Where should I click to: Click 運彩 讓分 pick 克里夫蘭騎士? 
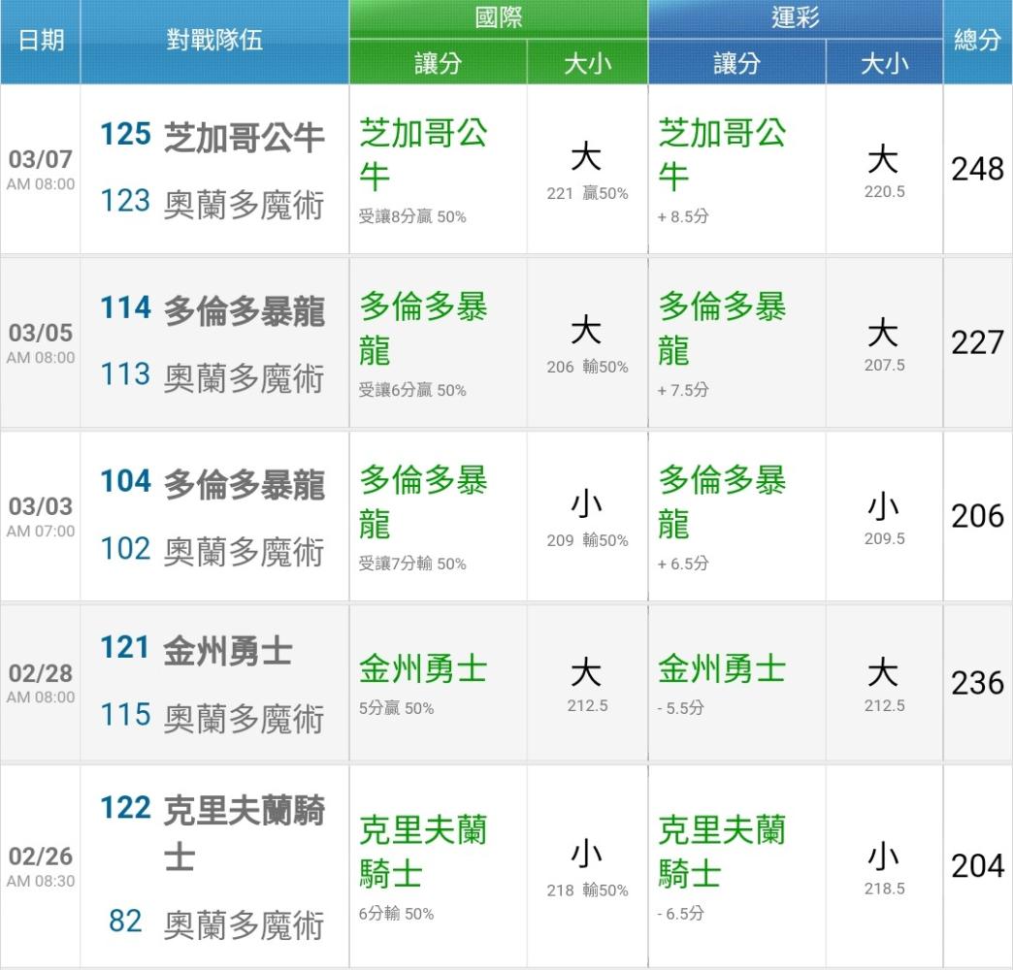click(722, 853)
